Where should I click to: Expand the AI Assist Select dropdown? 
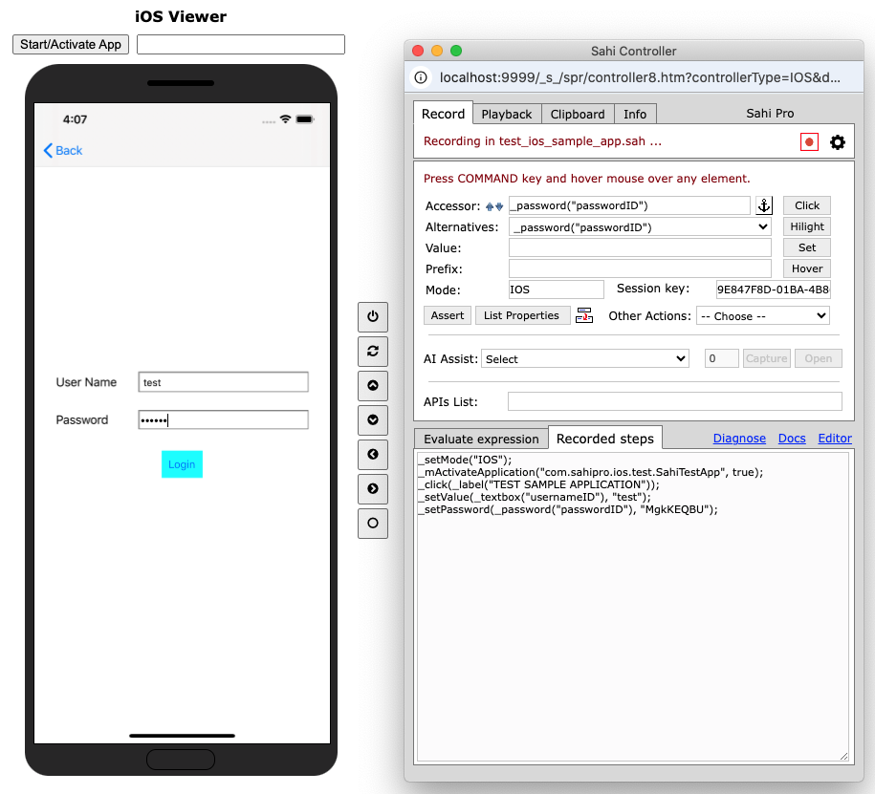(x=584, y=359)
